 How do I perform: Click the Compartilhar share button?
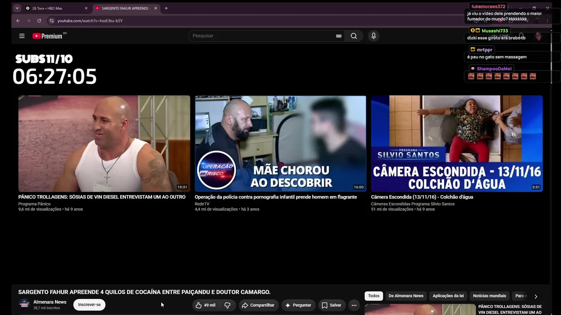coord(258,305)
